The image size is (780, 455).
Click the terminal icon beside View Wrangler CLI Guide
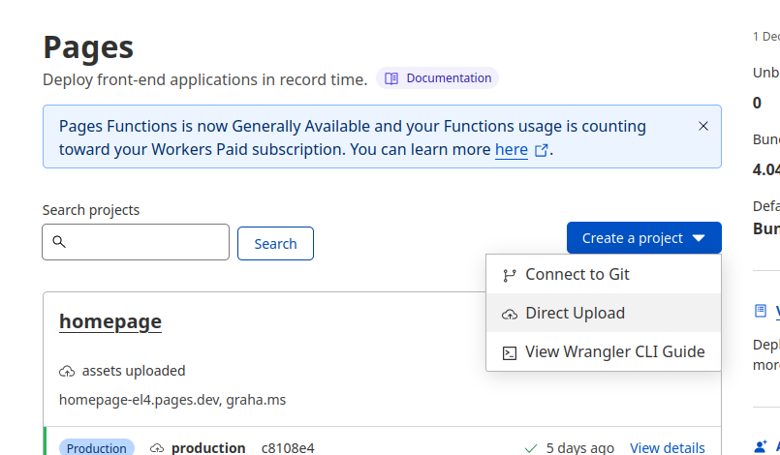[509, 352]
